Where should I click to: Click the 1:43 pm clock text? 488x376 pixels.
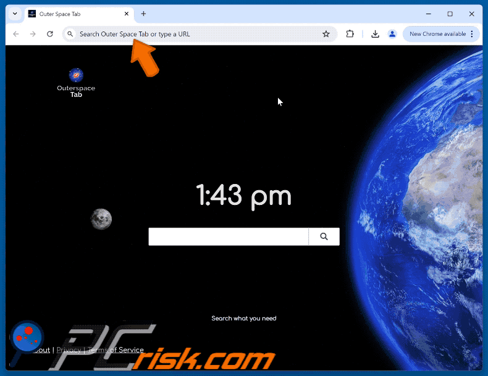[243, 196]
